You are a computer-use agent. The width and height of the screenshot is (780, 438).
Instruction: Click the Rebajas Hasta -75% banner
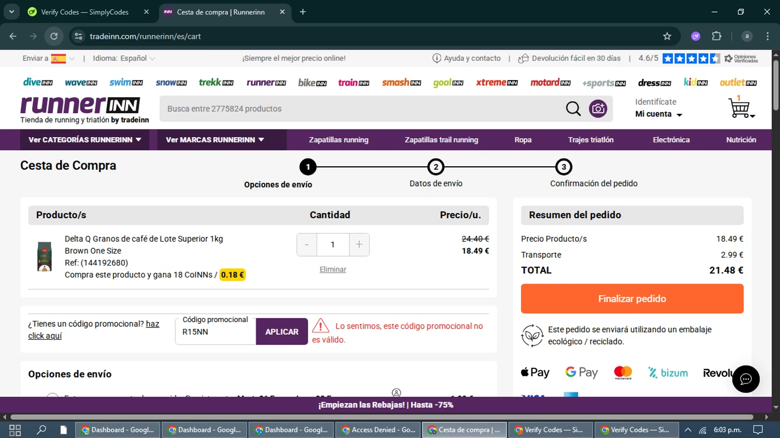pos(385,405)
